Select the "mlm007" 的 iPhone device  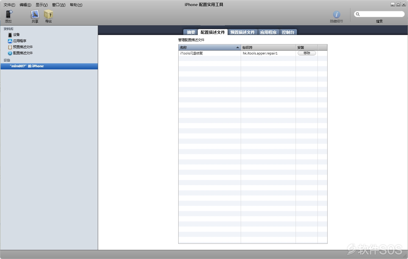point(49,66)
